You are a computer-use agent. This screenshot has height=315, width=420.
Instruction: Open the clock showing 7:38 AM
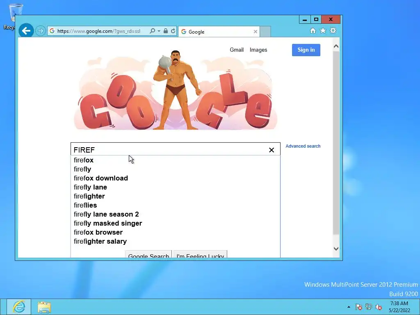point(399,307)
